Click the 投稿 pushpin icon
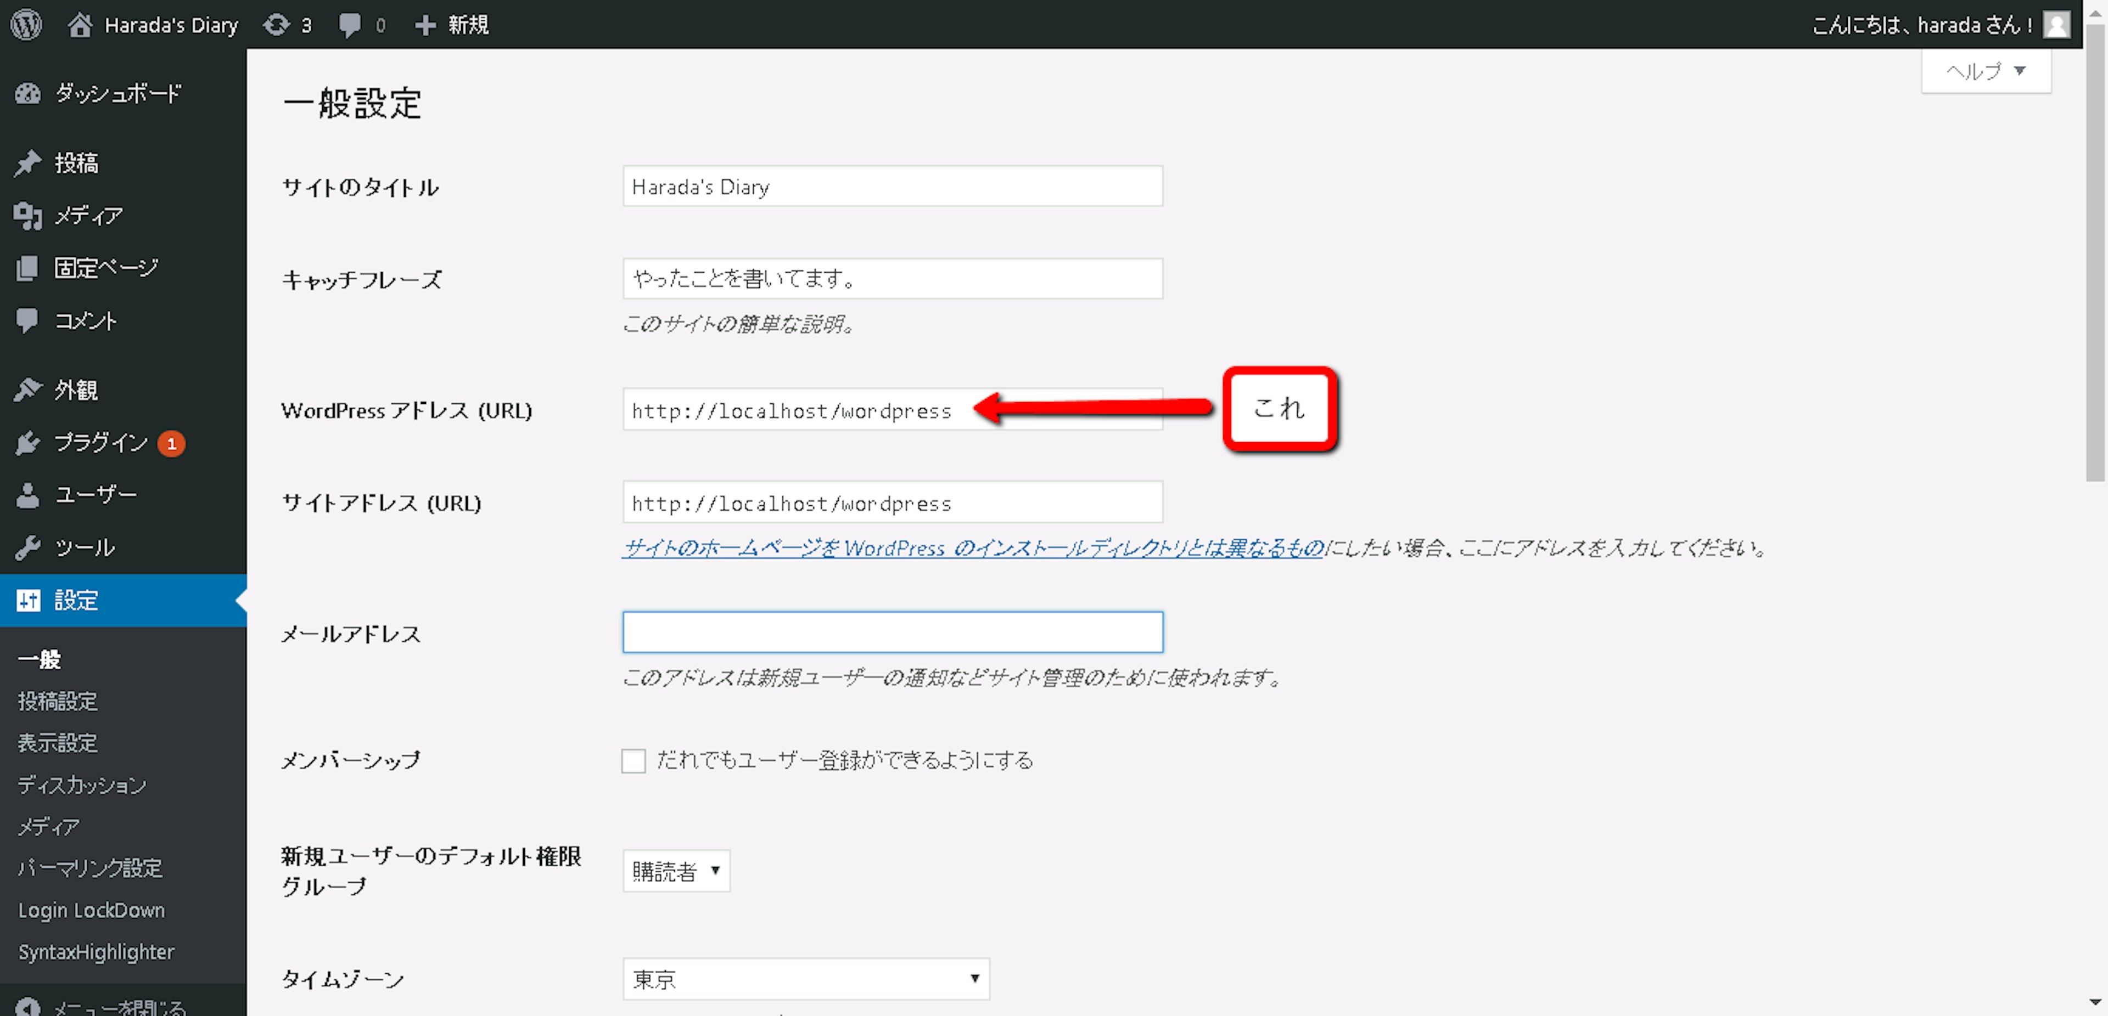This screenshot has height=1016, width=2108. click(28, 163)
